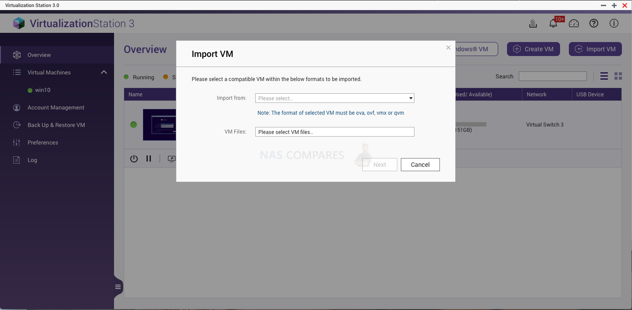Switch to list view icon
This screenshot has height=310, width=632.
[604, 76]
